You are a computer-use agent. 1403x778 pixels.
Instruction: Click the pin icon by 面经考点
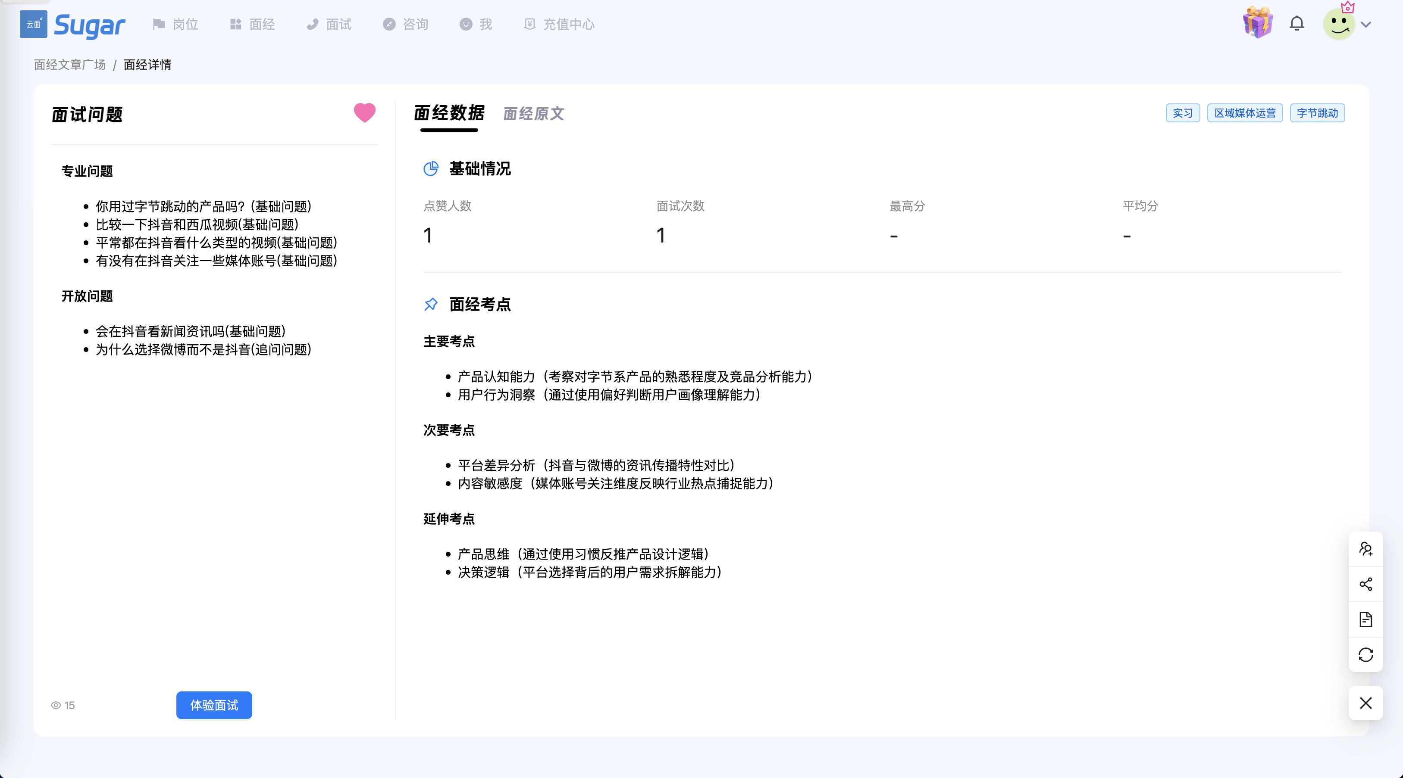pos(431,304)
